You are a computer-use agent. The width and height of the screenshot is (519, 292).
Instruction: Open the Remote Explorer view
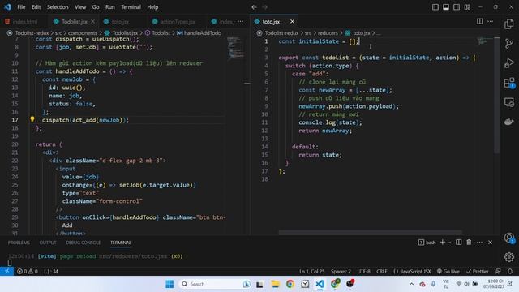(509, 102)
